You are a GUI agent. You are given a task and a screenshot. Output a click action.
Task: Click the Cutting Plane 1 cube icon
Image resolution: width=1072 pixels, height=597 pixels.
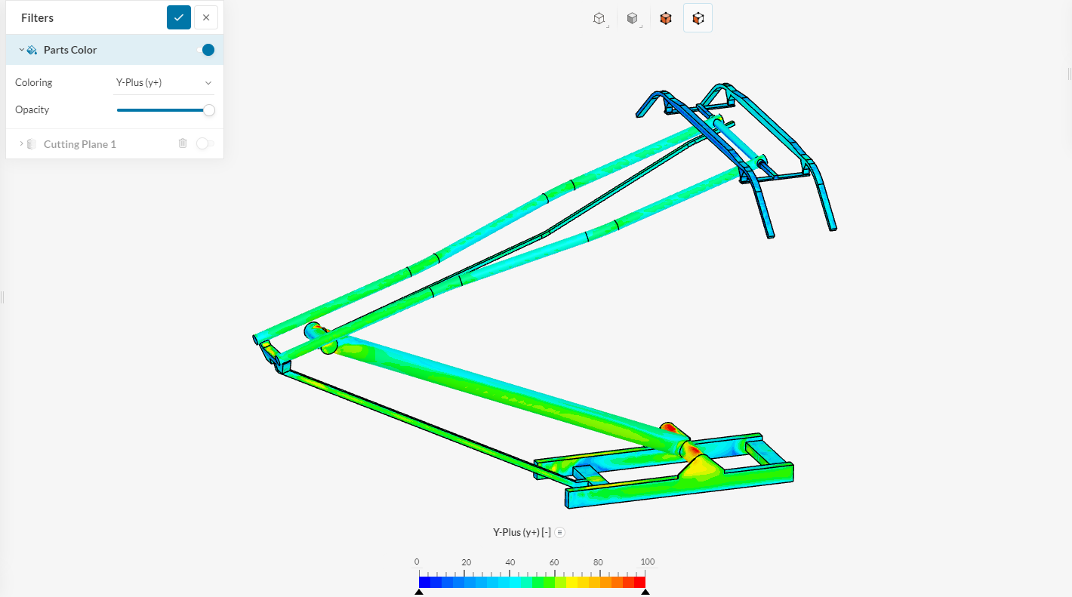coord(31,143)
